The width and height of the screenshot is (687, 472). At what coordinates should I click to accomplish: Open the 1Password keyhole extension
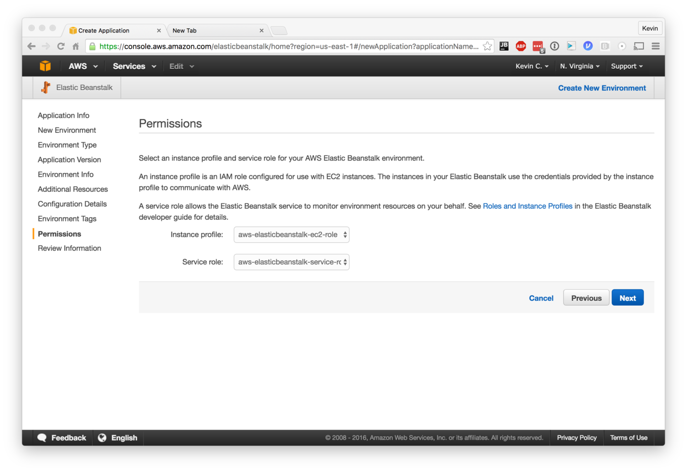point(554,46)
